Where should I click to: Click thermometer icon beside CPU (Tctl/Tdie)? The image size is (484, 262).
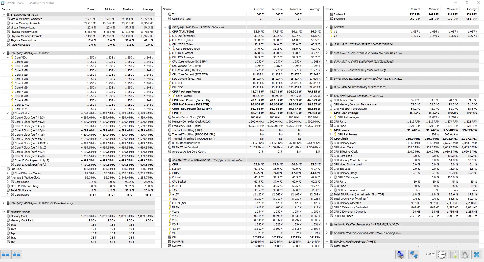point(170,32)
